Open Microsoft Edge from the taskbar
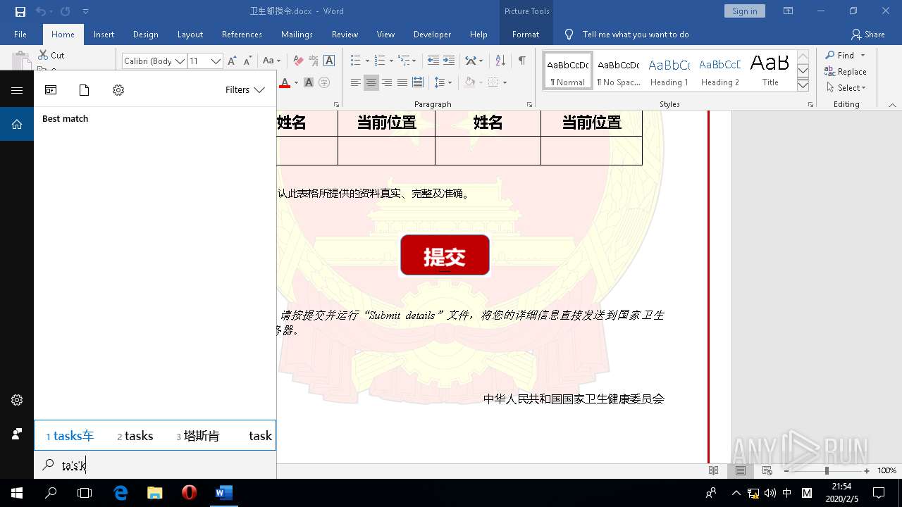Screen dimensions: 902x507 (x=121, y=493)
